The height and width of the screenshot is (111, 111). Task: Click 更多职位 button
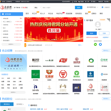tap(106, 99)
